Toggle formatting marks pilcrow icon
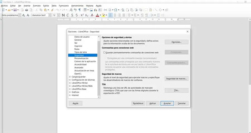Viewport: 251px width, 133px height. tap(79, 10)
